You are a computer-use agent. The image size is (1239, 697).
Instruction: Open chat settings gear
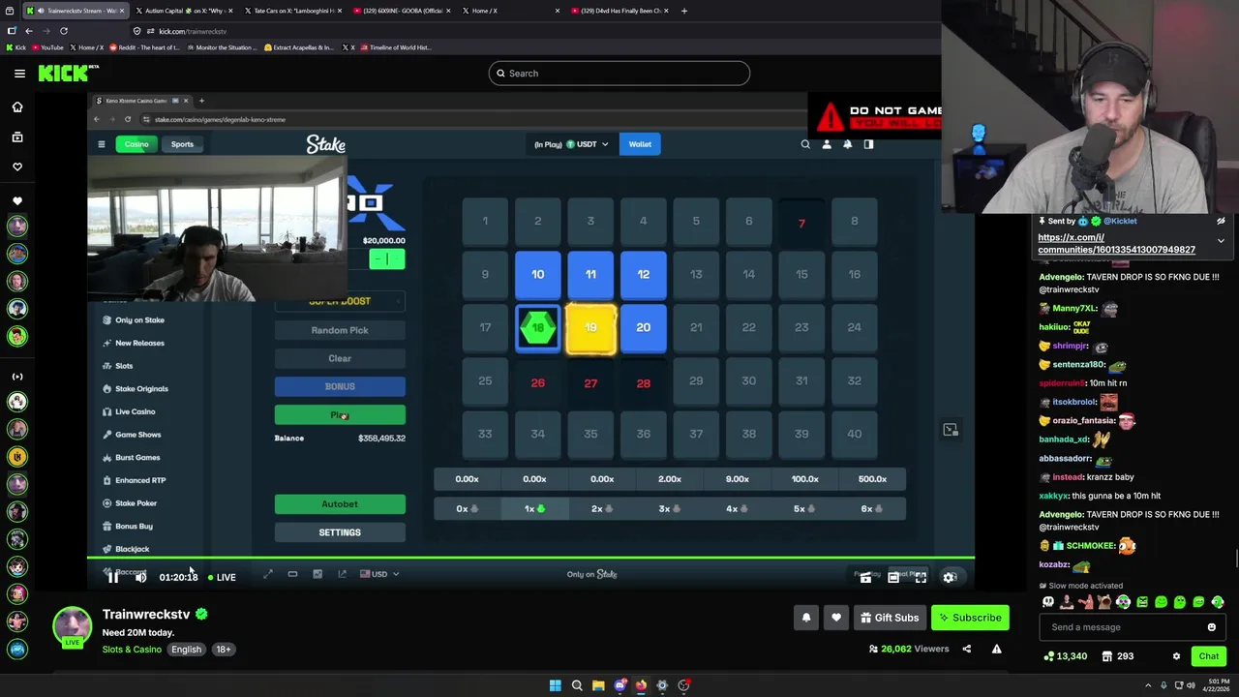[x=1176, y=656]
